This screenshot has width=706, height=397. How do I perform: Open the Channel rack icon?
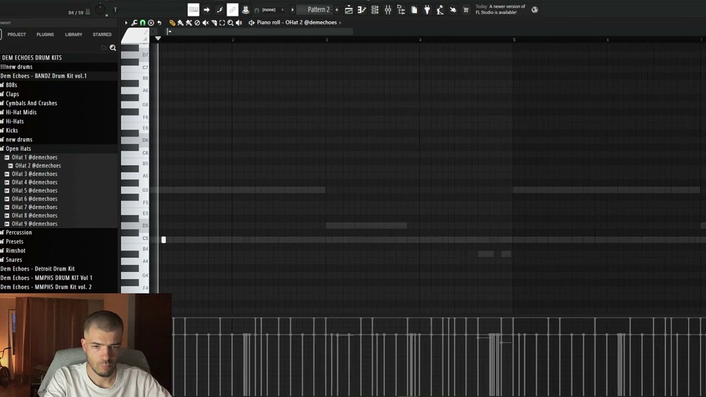click(375, 9)
